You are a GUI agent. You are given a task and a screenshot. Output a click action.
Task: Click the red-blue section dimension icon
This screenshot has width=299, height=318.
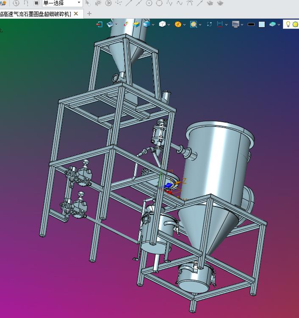pos(219,24)
